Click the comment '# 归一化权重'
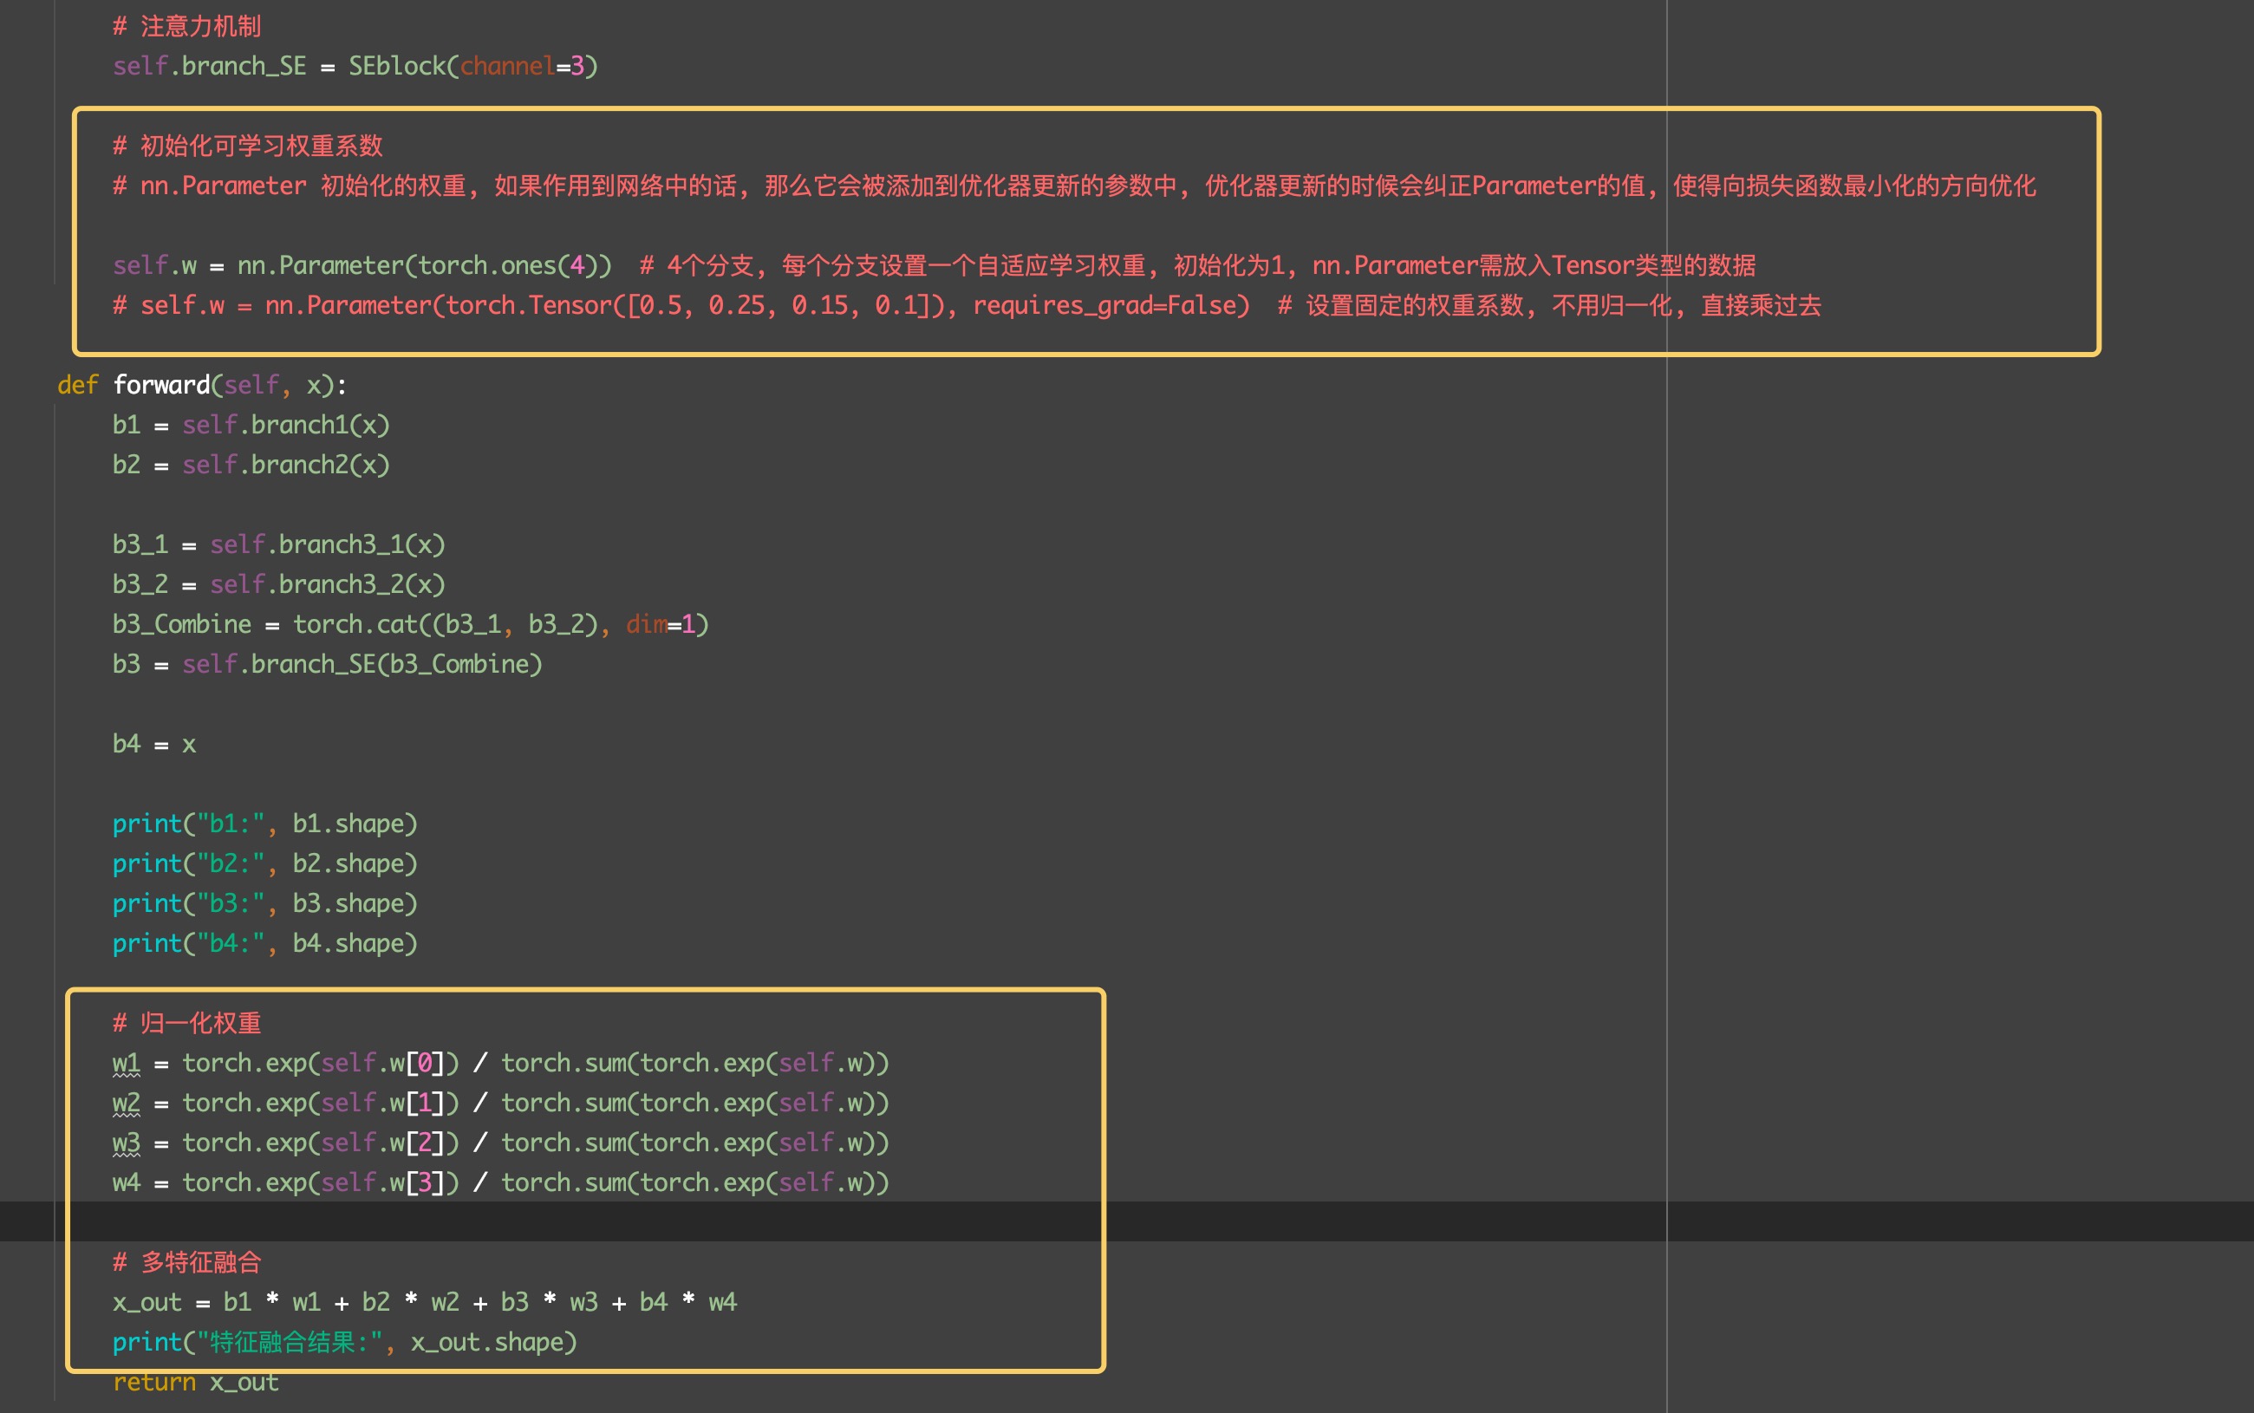2254x1413 pixels. [x=187, y=1023]
